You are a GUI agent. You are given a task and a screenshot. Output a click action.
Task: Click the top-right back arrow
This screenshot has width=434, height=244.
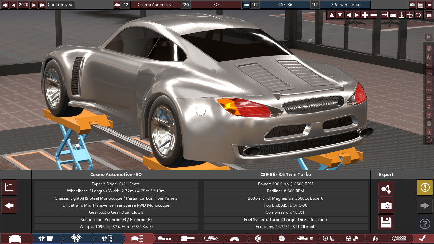pyautogui.click(x=429, y=5)
